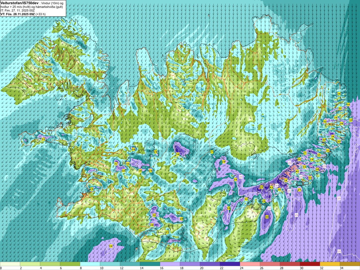
Task: Click the purple 18–20 m/s legend swatch
Action: 190,264
